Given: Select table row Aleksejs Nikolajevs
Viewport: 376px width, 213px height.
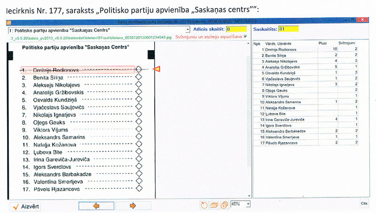Looking at the screenshot, I should pyautogui.click(x=305, y=61).
